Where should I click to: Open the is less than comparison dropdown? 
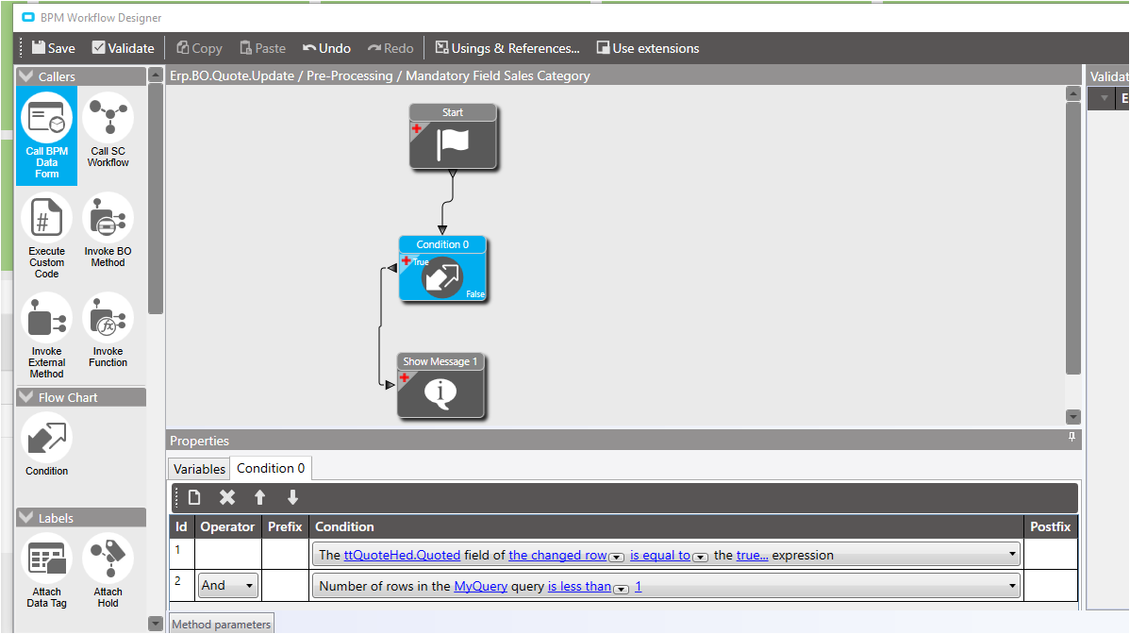pyautogui.click(x=621, y=587)
